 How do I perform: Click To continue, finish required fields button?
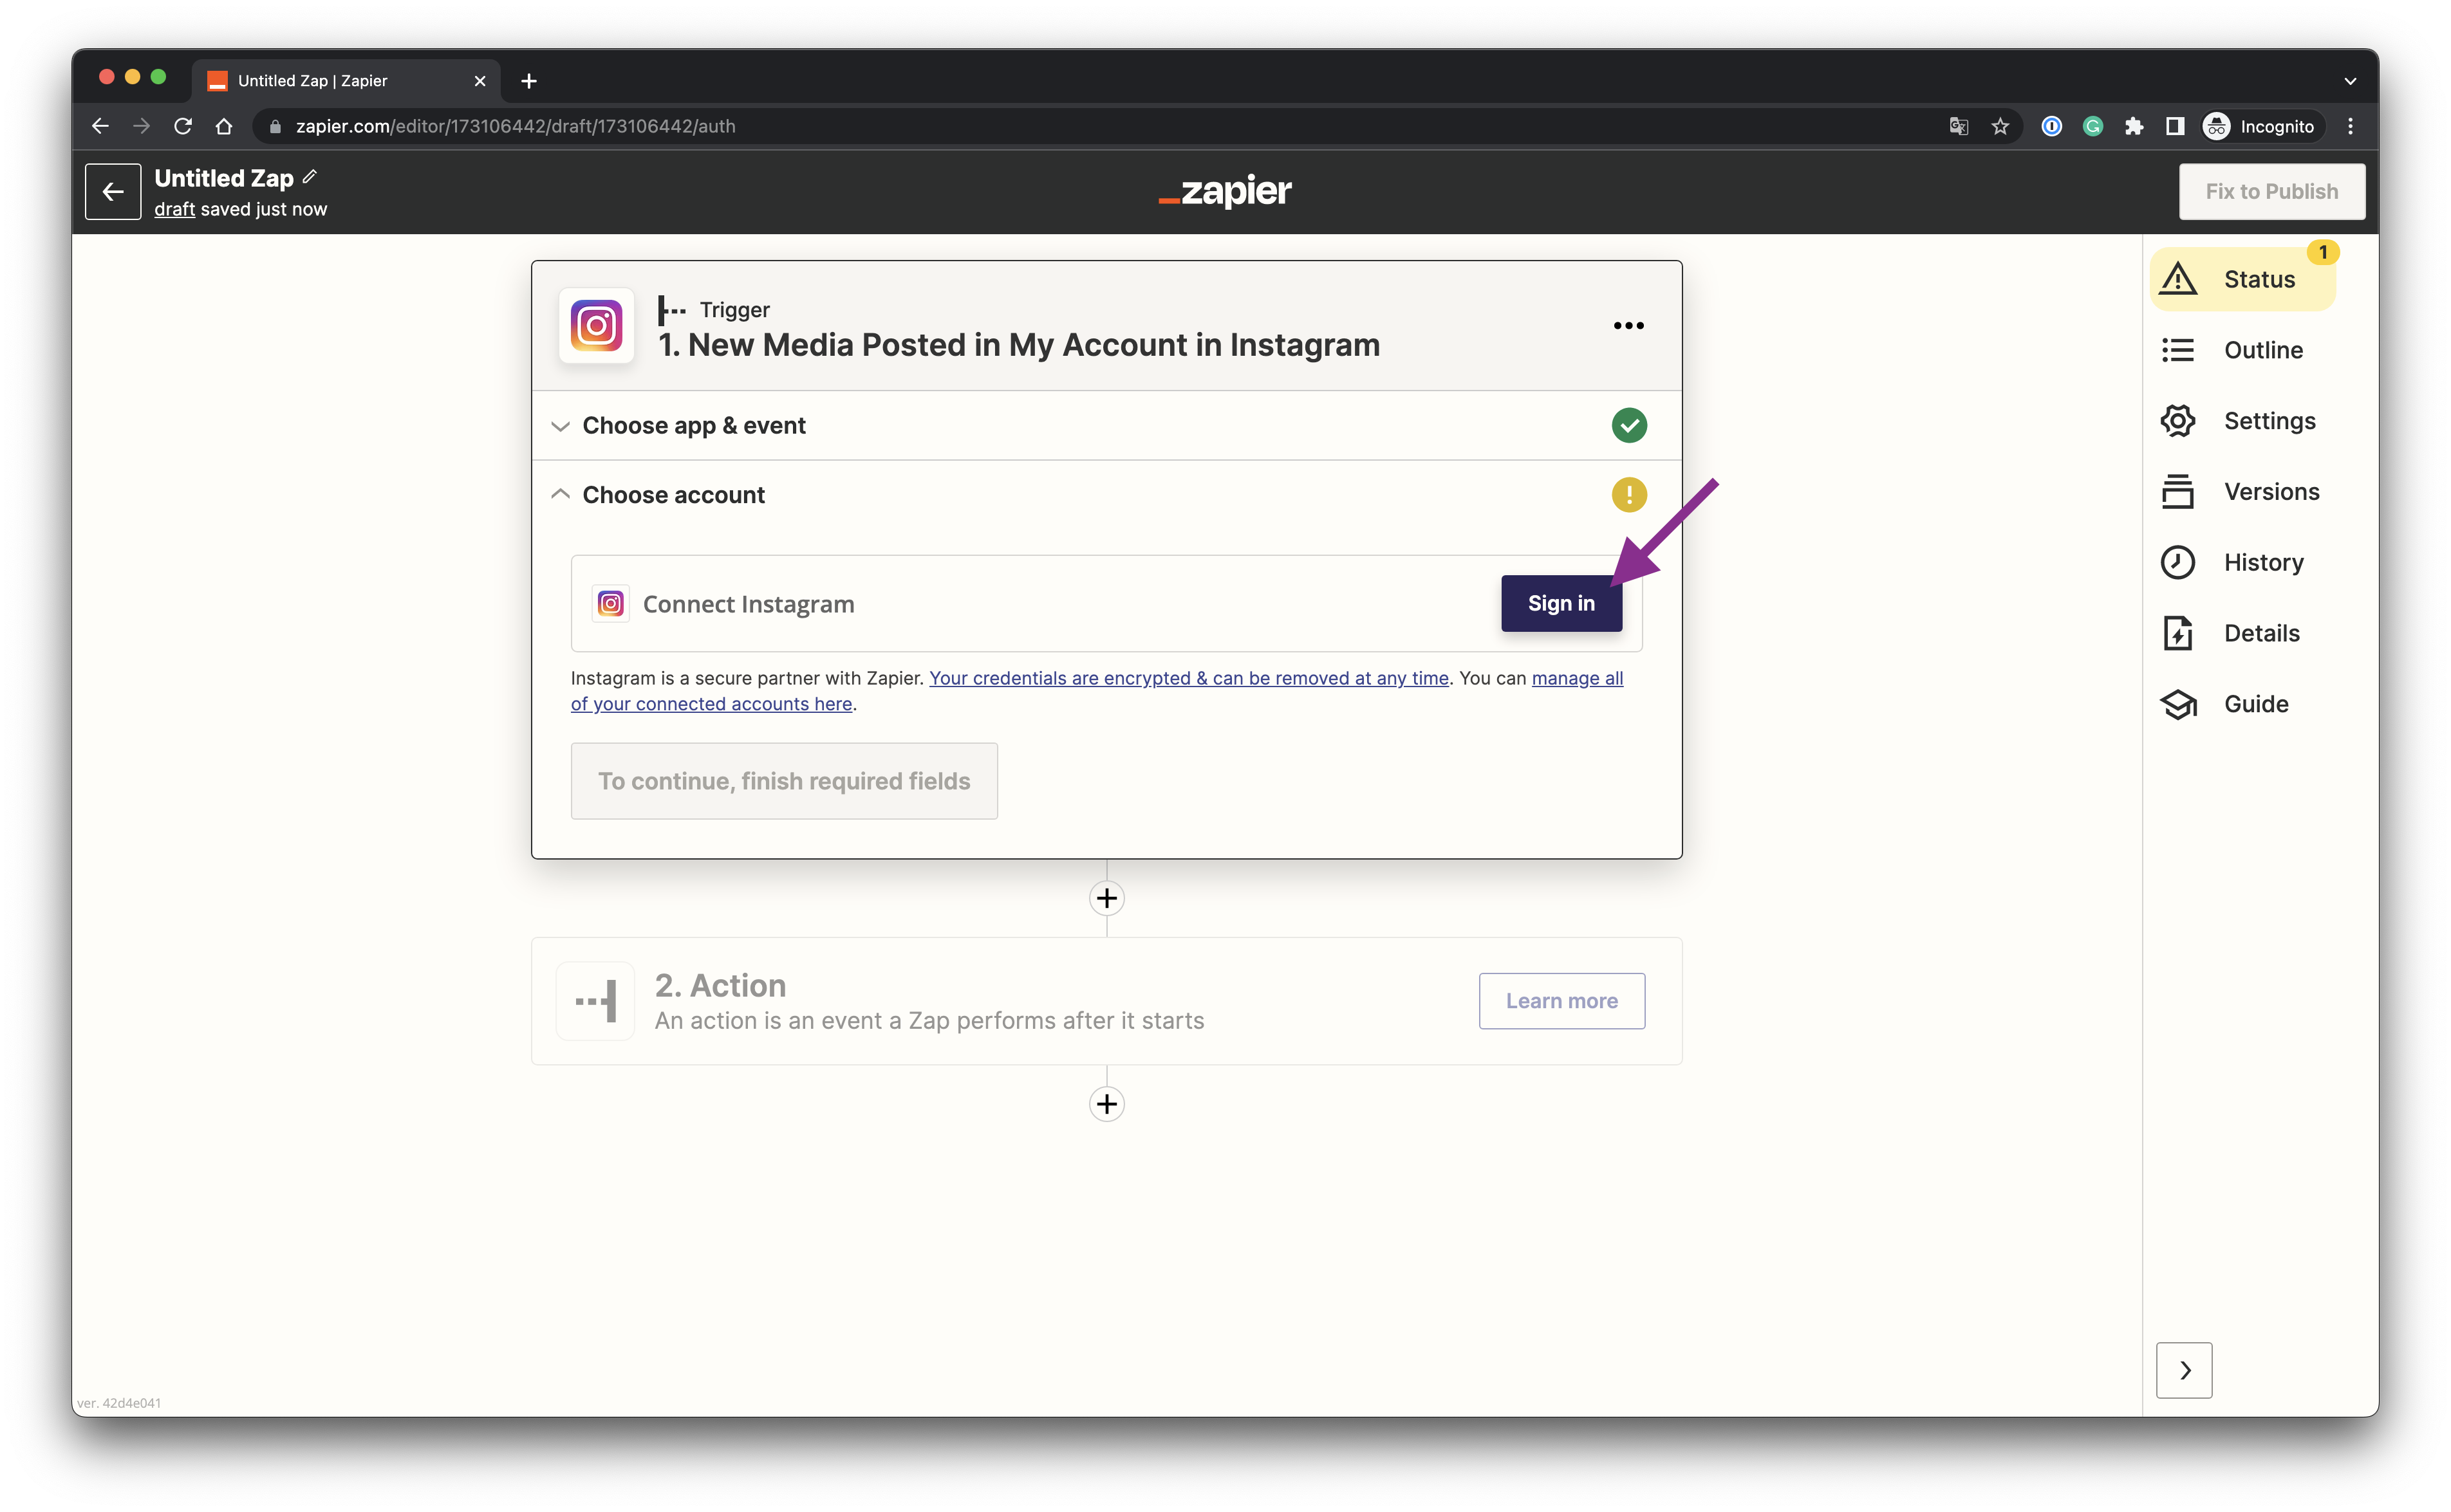(x=783, y=781)
